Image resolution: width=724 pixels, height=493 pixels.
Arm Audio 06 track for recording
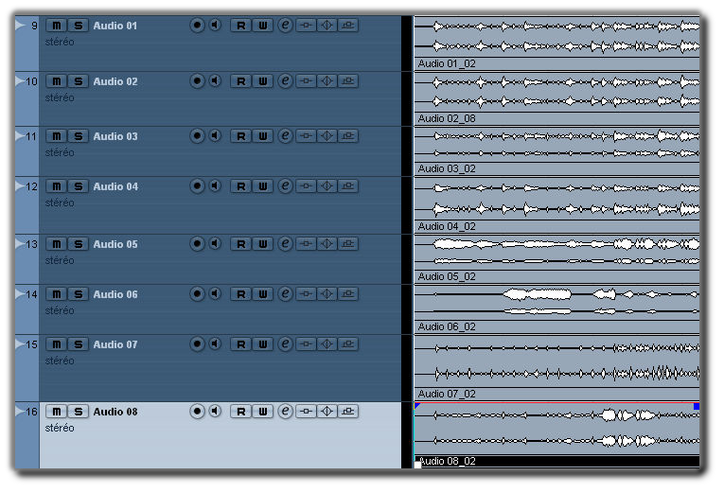(x=197, y=294)
